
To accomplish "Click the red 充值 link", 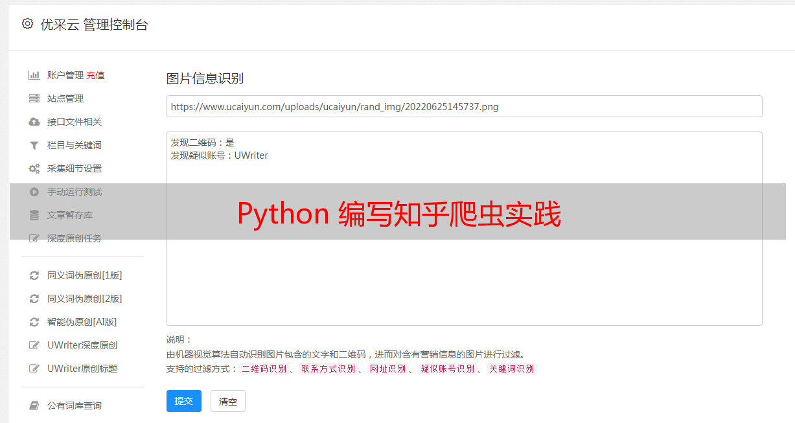I will pos(95,75).
